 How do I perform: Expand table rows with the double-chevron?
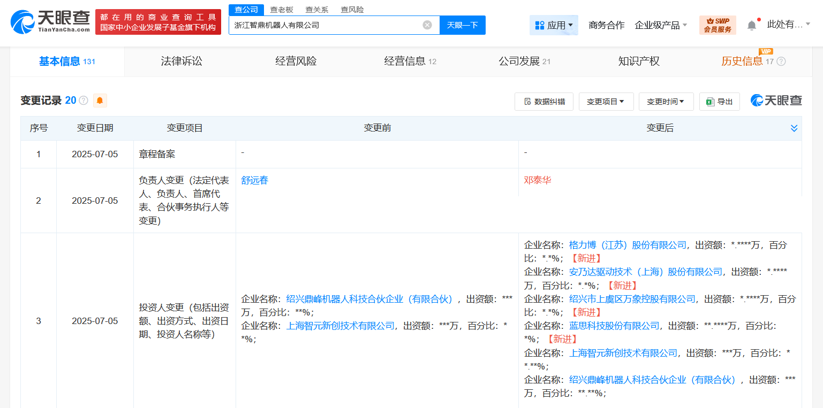[x=794, y=128]
